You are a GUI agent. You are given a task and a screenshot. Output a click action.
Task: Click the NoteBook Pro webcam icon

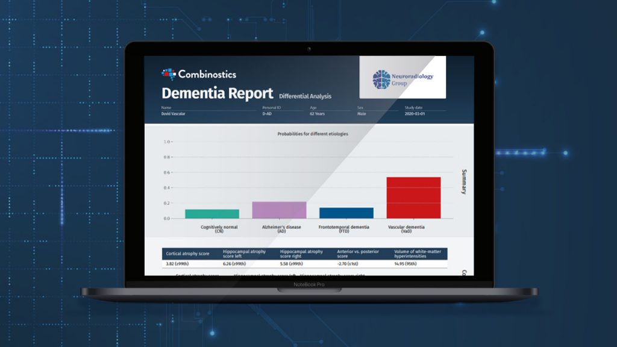[x=308, y=49]
